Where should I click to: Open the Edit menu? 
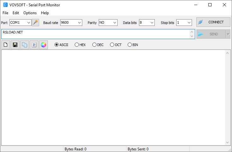tap(16, 13)
